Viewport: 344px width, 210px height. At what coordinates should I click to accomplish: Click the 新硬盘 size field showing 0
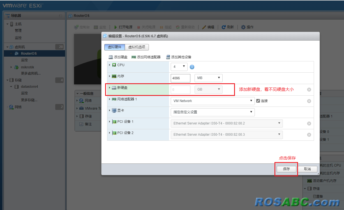coord(181,89)
